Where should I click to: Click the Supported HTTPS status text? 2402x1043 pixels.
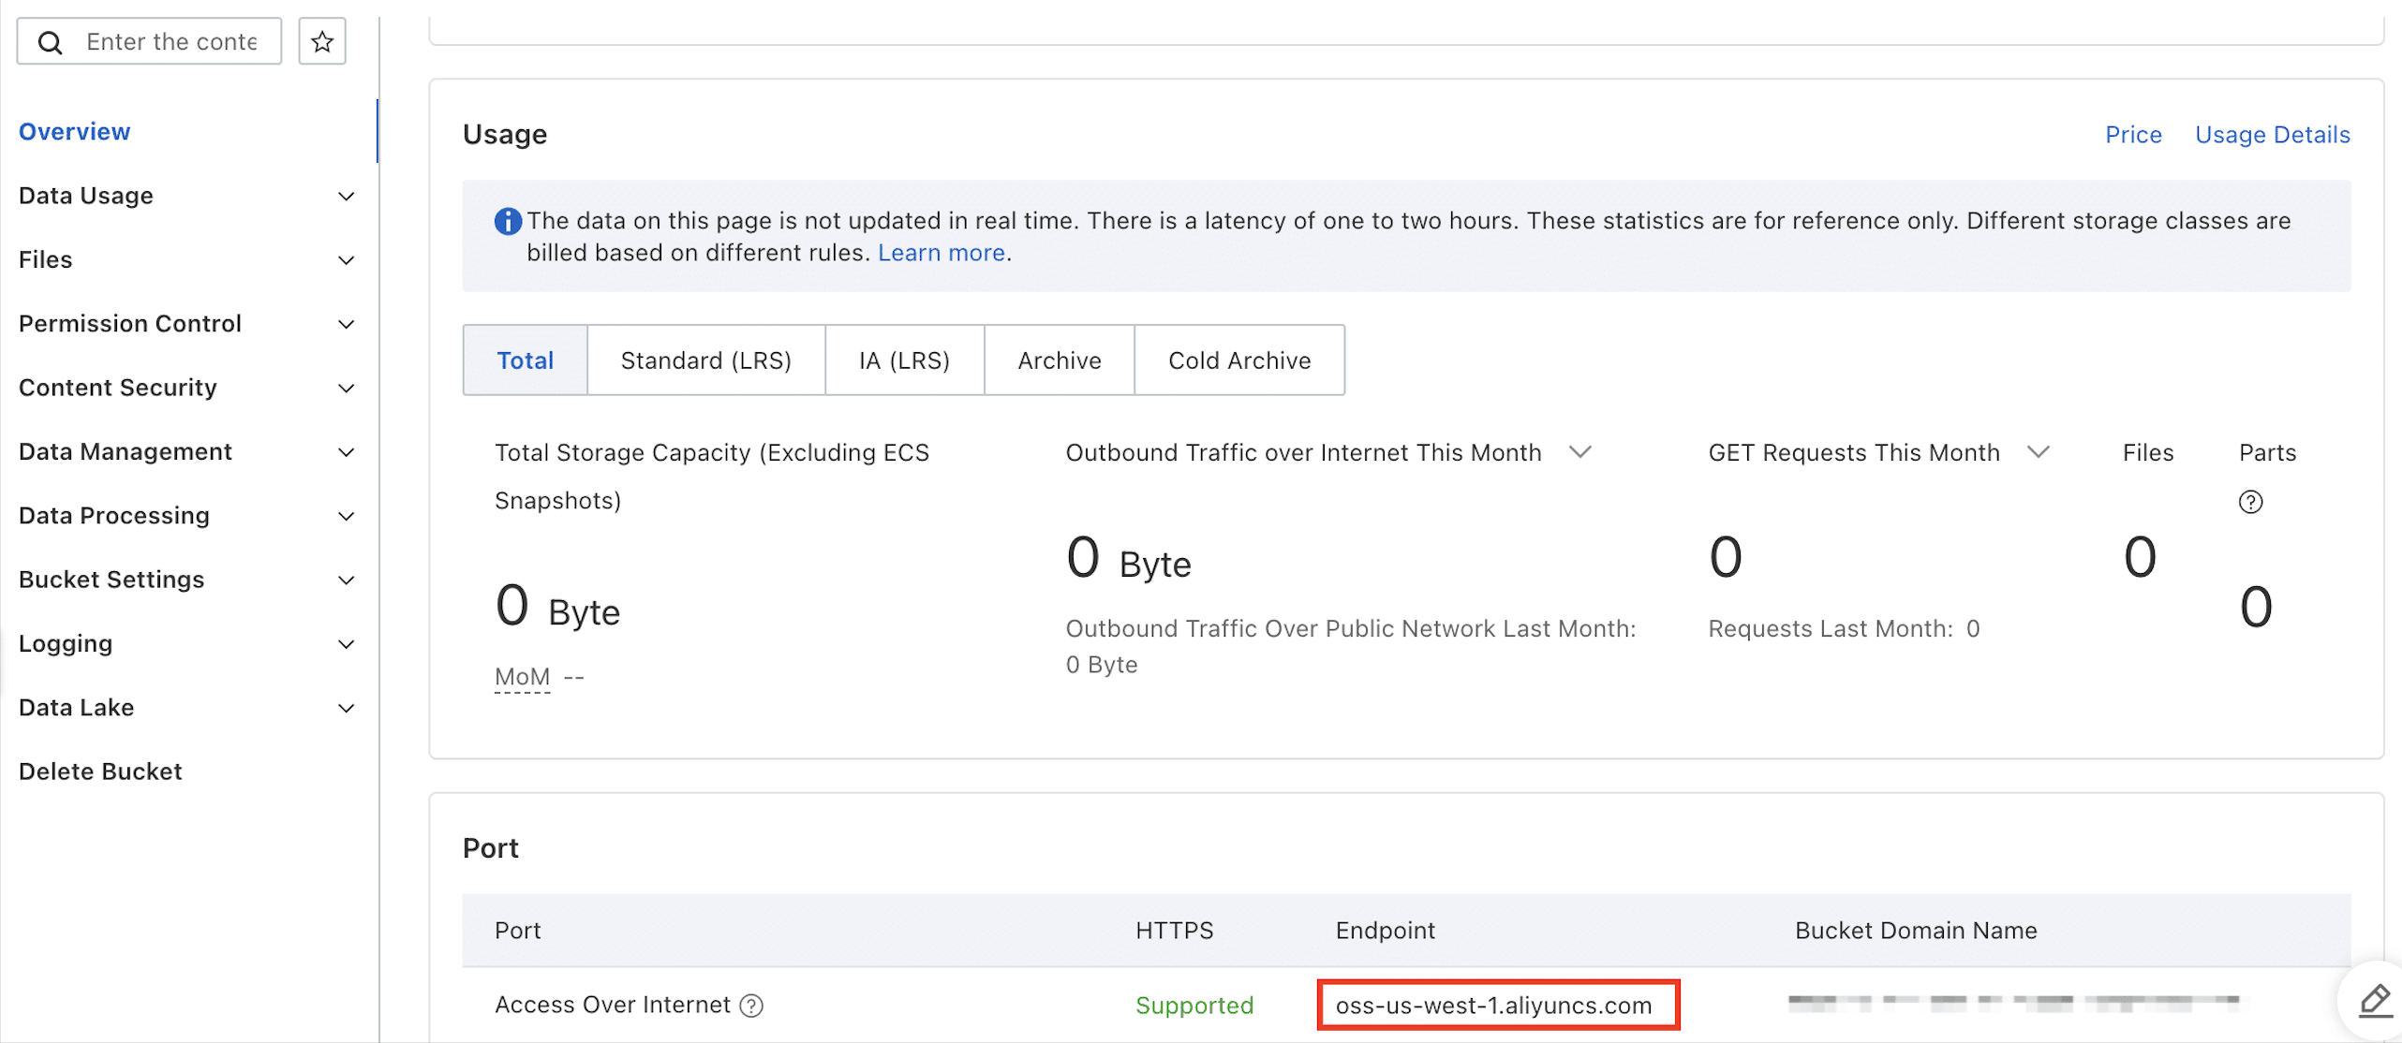1194,1006
